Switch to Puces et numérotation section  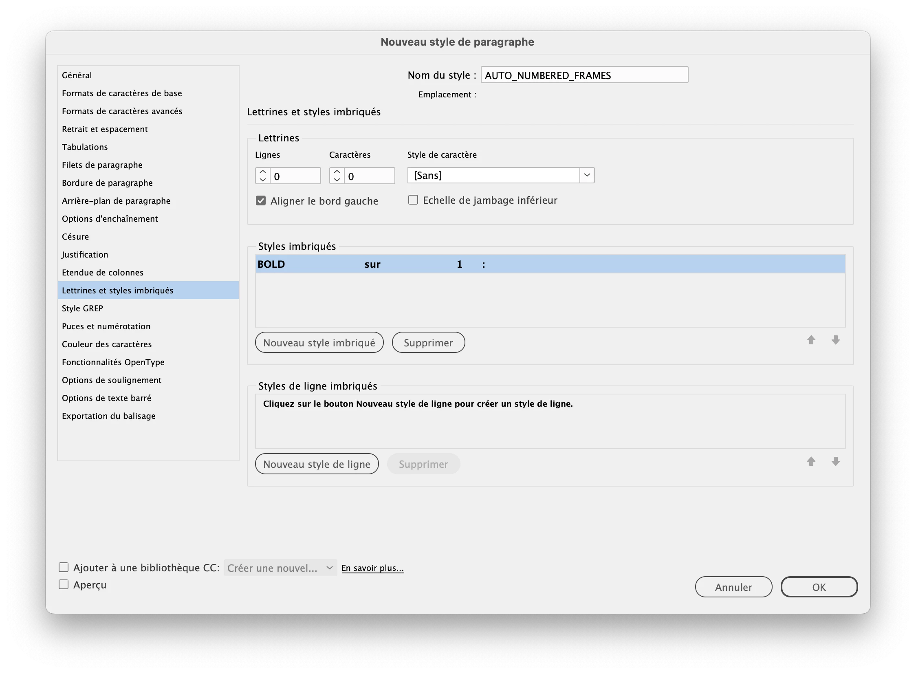[106, 326]
